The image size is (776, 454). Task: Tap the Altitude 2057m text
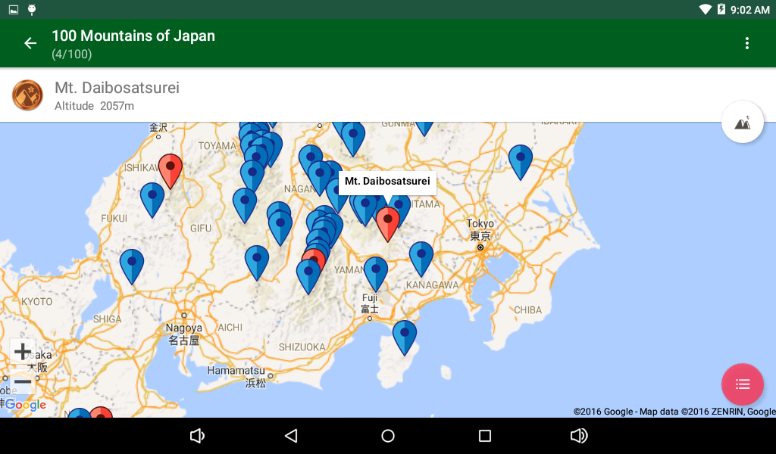coord(94,106)
